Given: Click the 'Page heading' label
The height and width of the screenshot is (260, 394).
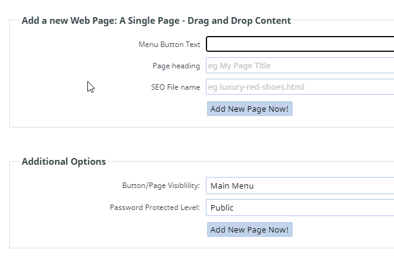Looking at the screenshot, I should (177, 66).
